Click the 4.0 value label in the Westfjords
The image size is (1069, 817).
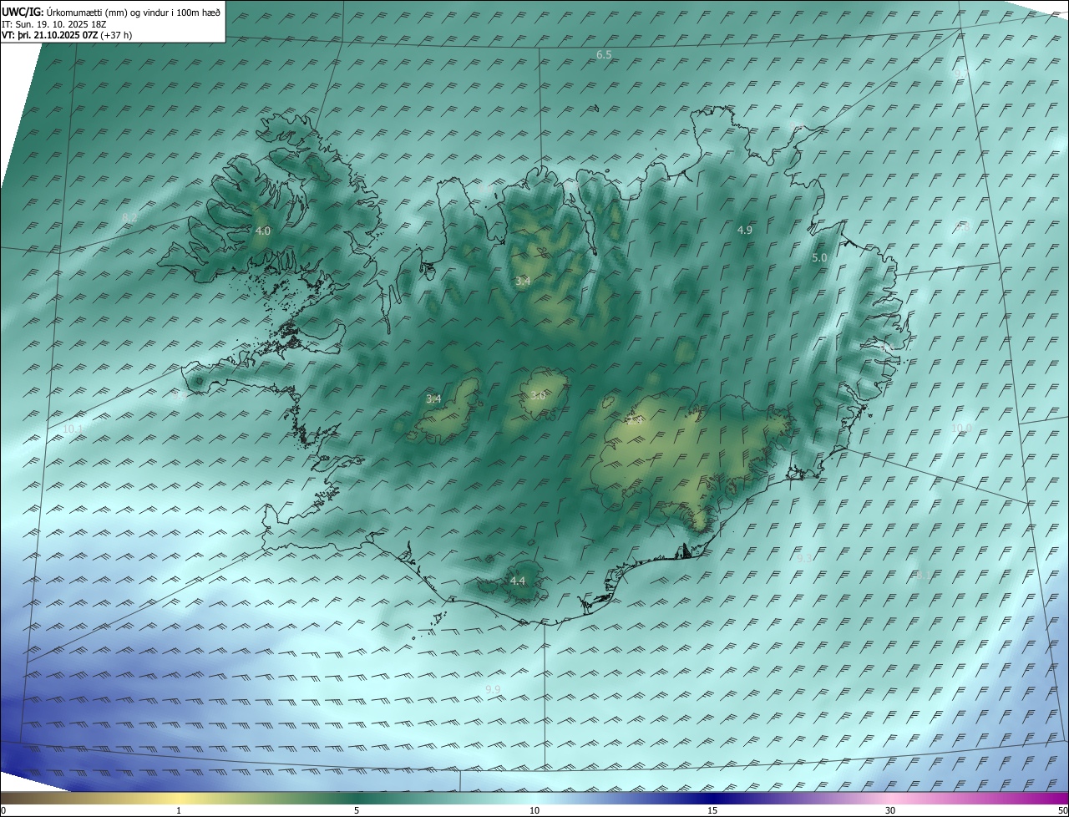pyautogui.click(x=263, y=231)
